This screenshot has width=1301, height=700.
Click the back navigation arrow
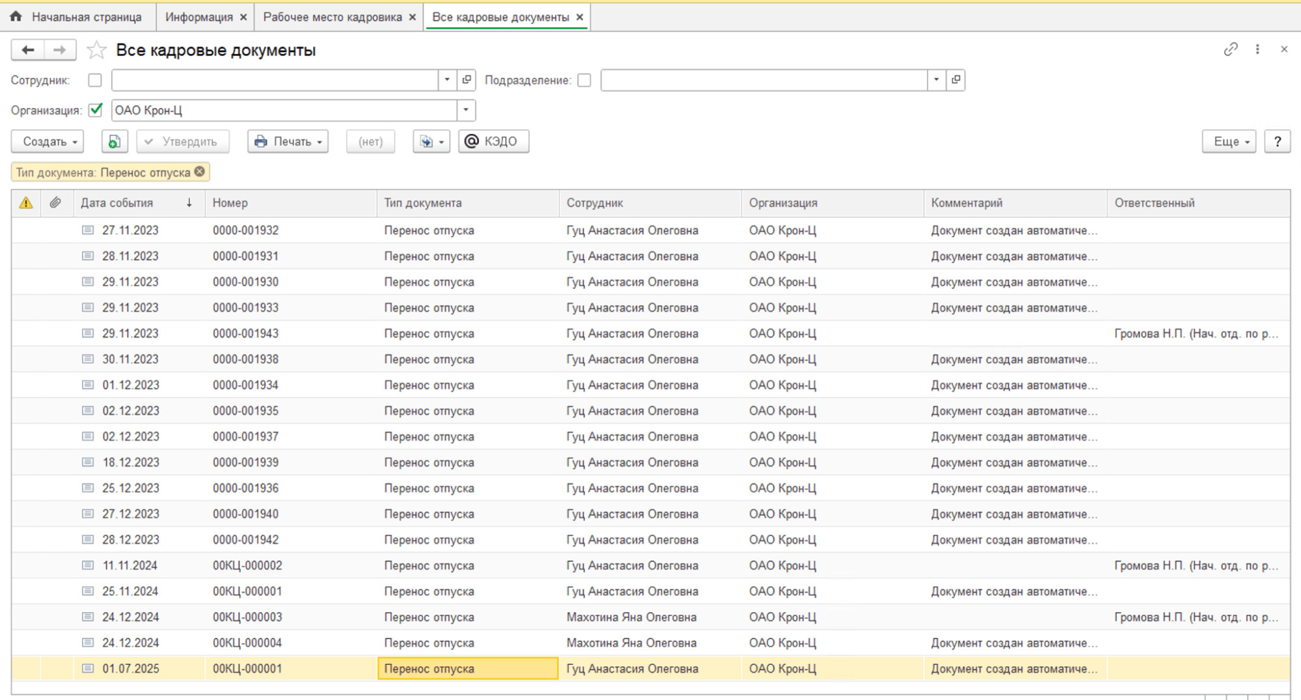click(28, 50)
